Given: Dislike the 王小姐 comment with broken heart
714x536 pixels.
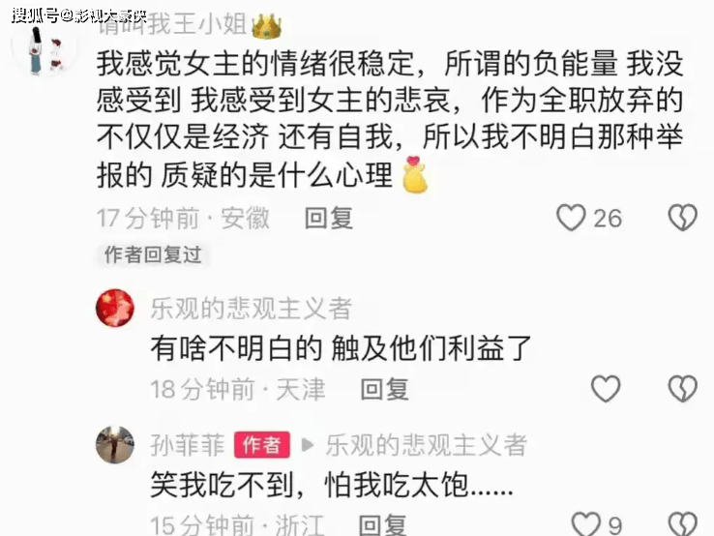Looking at the screenshot, I should coord(683,218).
